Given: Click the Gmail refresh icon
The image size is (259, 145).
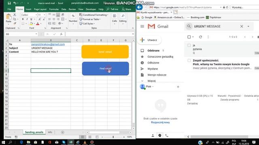Looking at the screenshot, I should pos(201,37).
